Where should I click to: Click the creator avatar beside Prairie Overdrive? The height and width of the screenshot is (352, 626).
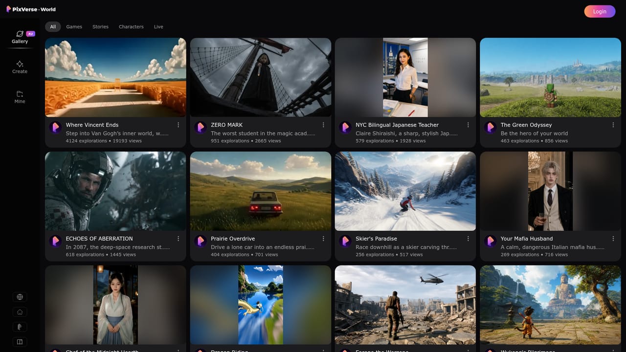[201, 242]
